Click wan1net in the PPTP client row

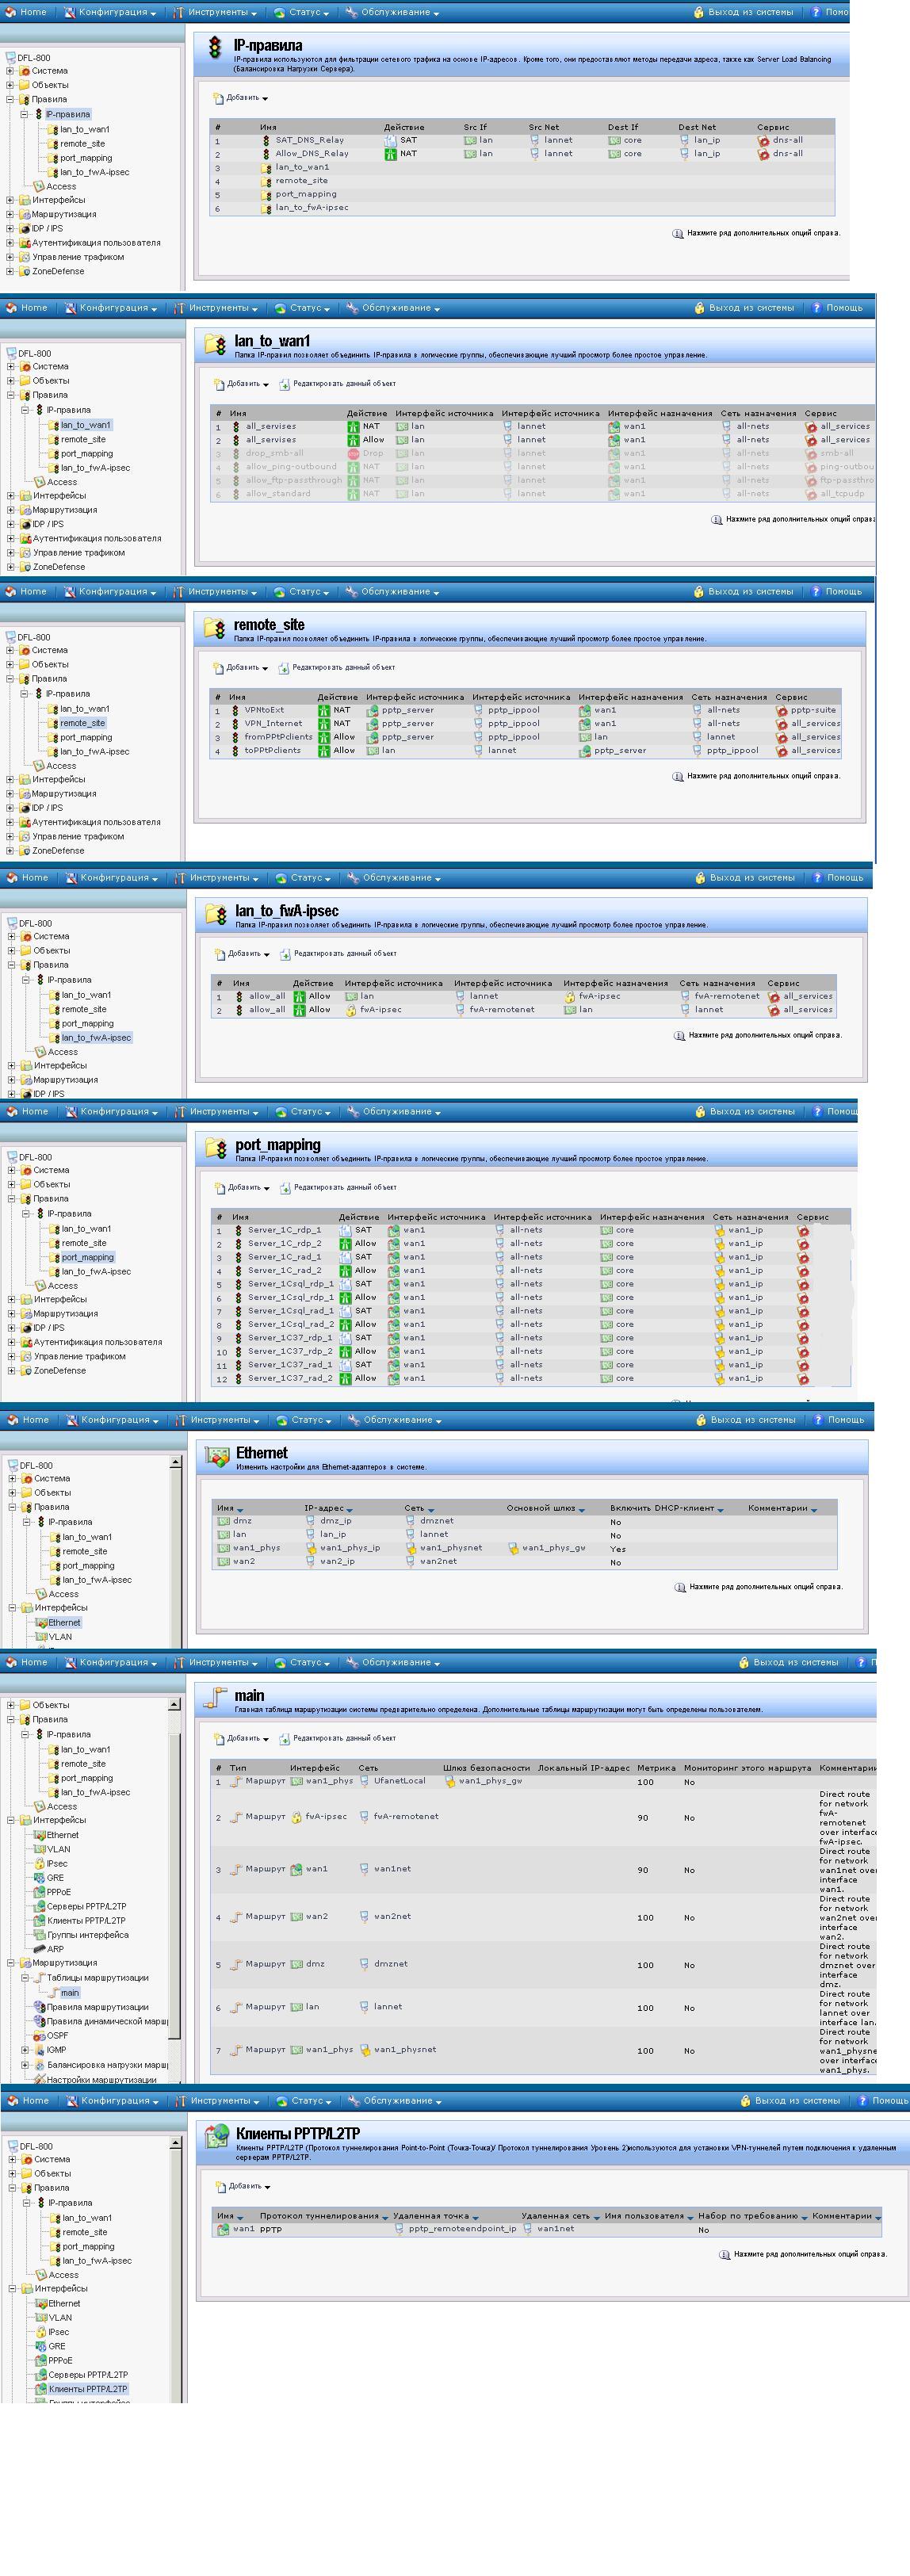pos(555,2229)
